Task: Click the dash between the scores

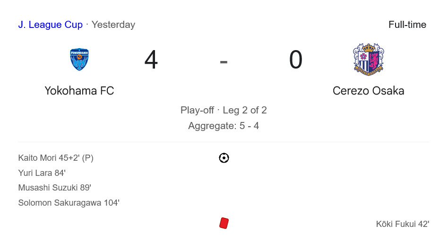Action: 224,61
